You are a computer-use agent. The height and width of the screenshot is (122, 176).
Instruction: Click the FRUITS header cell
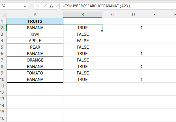(x=35, y=21)
